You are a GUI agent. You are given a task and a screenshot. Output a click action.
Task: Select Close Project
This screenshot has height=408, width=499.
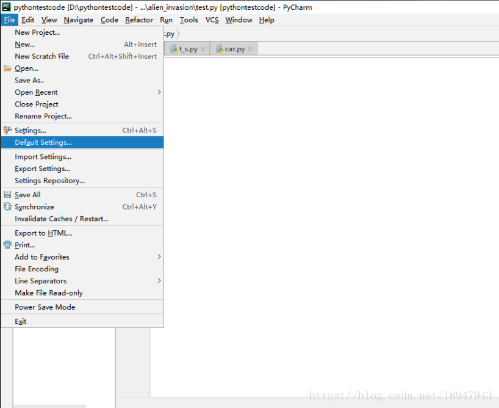(82, 104)
